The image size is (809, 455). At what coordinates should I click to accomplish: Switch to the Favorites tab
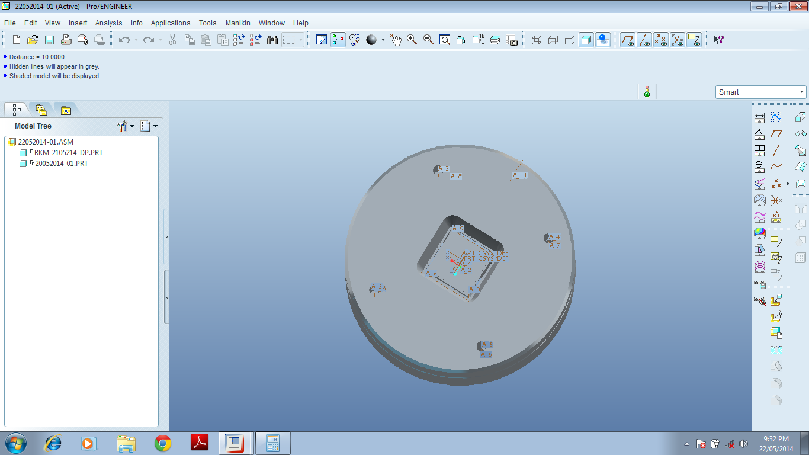pyautogui.click(x=66, y=110)
